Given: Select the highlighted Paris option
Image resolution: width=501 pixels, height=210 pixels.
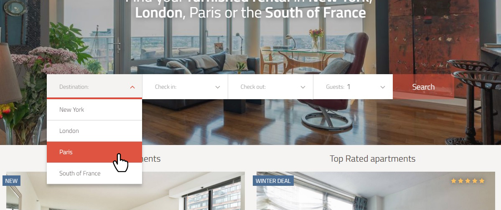Looking at the screenshot, I should click(x=94, y=152).
